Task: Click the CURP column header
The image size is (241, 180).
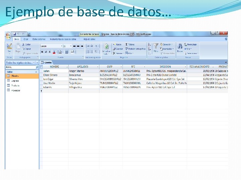Action: coord(111,67)
